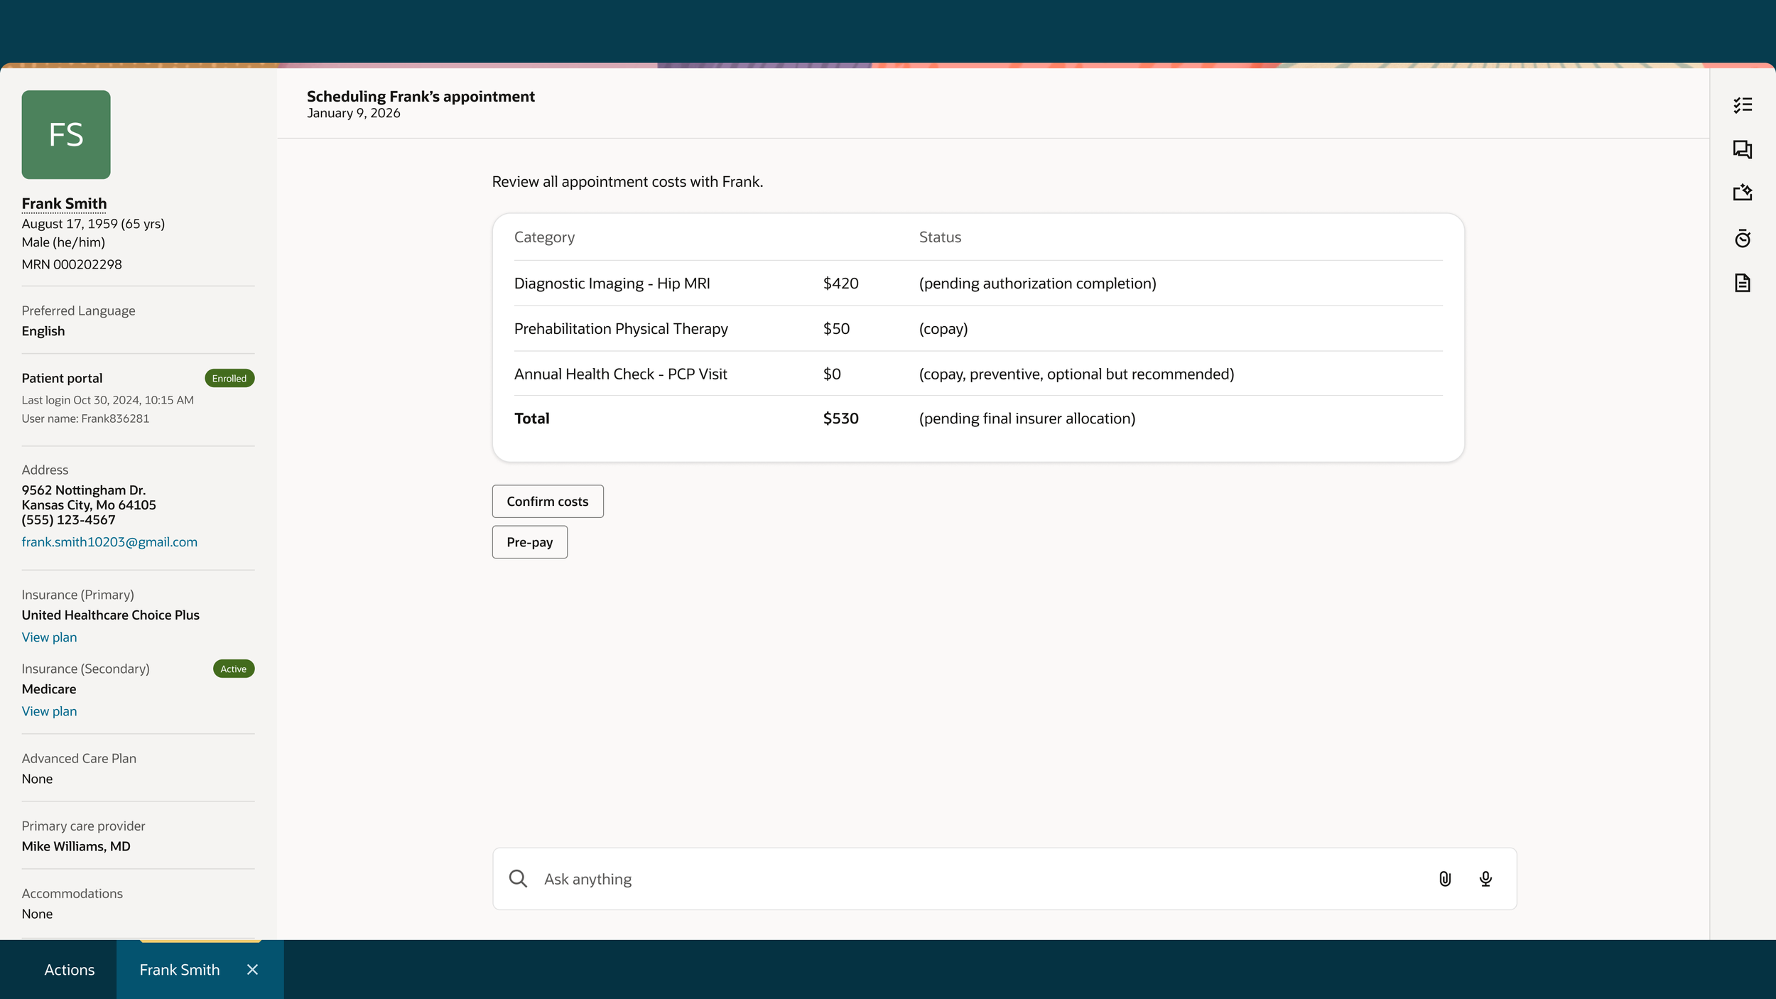Click the search magnifier icon in Ask anything
This screenshot has width=1776, height=999.
coord(518,879)
